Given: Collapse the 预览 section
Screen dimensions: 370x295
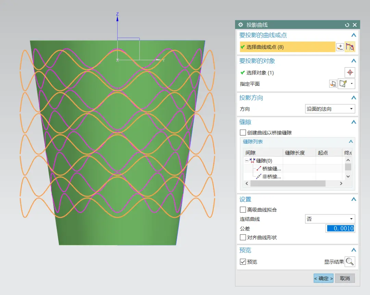Looking at the screenshot, I should point(354,250).
